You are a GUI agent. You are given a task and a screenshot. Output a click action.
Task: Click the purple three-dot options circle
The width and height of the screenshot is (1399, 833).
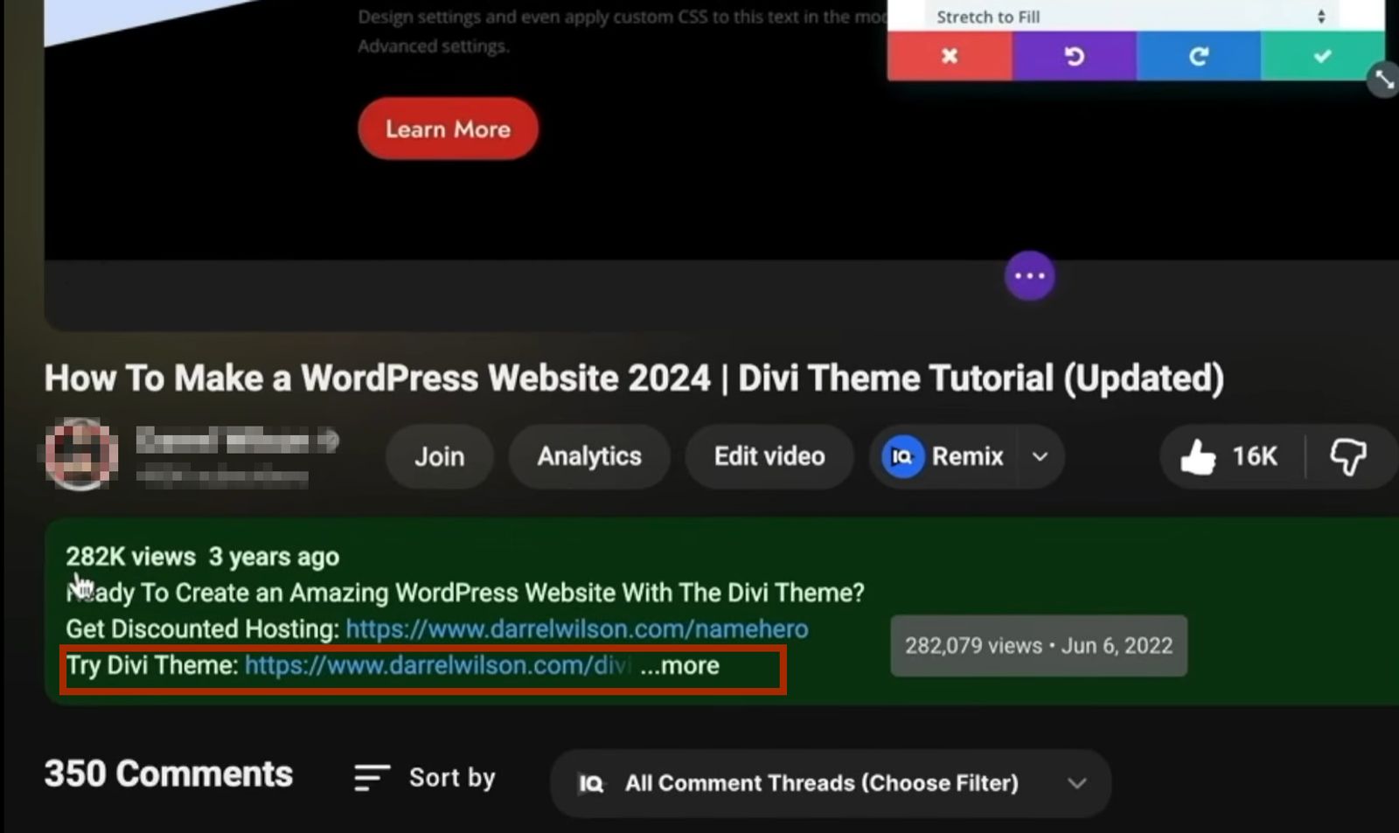1029,276
